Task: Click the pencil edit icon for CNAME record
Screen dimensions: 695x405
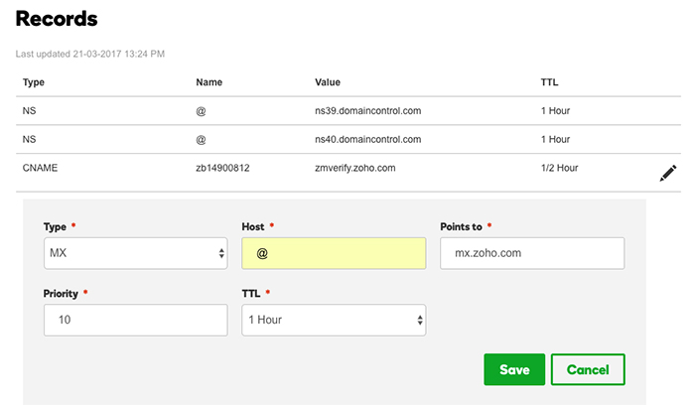Action: pos(668,173)
